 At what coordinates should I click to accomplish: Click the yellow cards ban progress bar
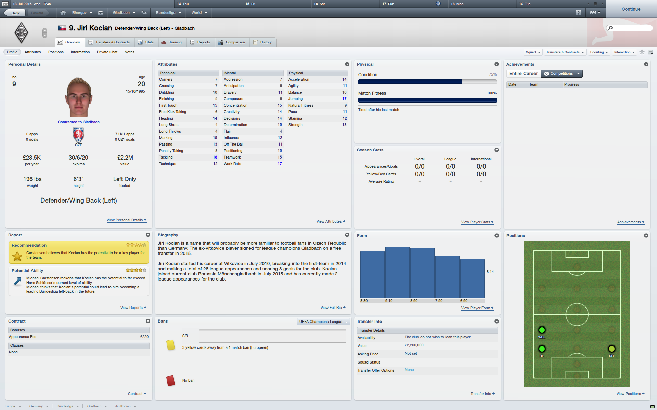pyautogui.click(x=272, y=336)
